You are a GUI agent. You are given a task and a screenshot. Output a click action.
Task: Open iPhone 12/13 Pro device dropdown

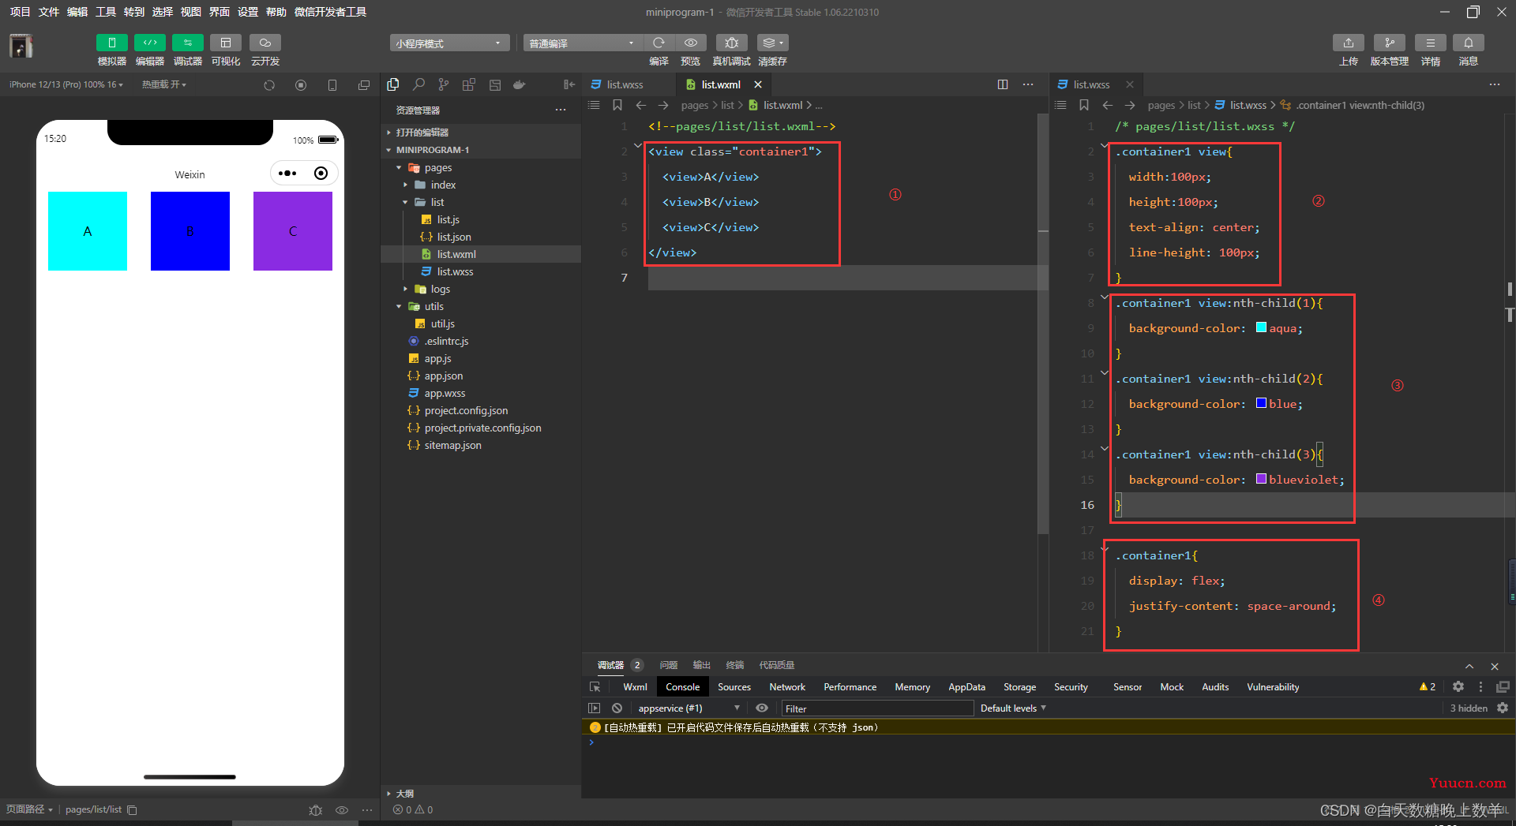(x=66, y=84)
